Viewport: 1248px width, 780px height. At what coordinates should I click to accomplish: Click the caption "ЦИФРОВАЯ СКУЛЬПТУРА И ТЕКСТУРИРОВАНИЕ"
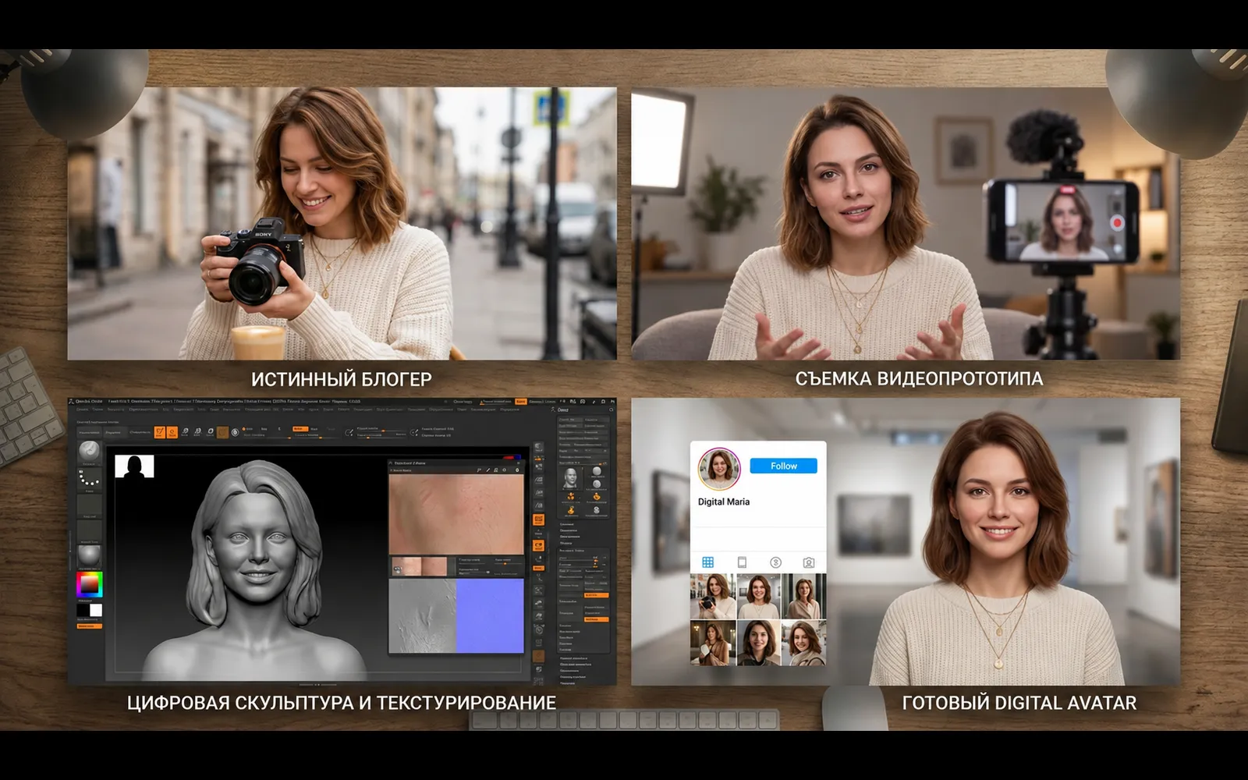[x=342, y=703]
